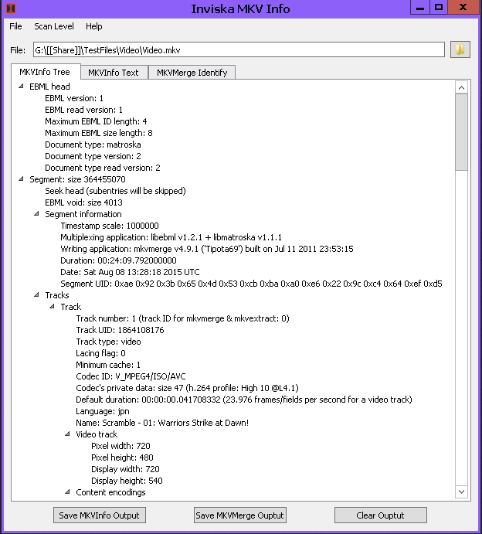Select Document type version: 2 row
Image resolution: width=482 pixels, height=534 pixels.
93,156
